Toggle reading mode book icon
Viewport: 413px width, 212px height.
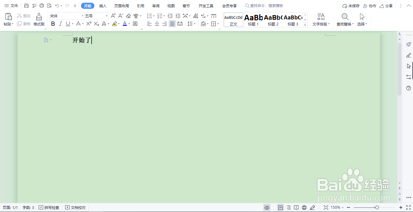pyautogui.click(x=296, y=208)
